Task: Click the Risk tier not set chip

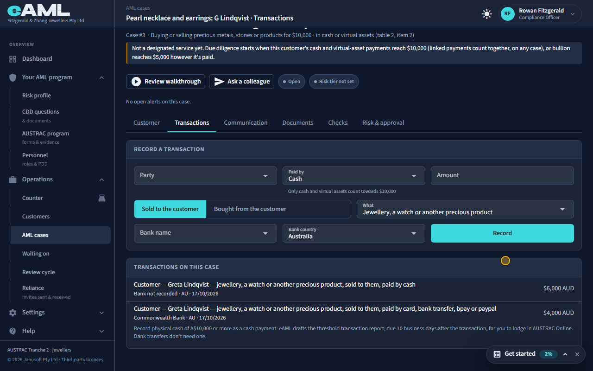Action: [334, 82]
